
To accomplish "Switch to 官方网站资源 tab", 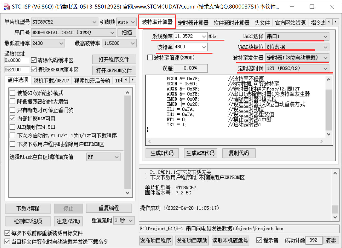I will pos(290,23).
